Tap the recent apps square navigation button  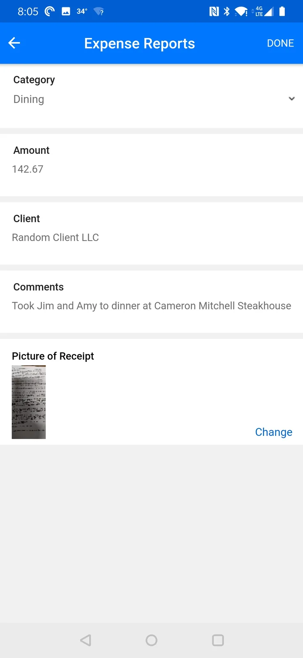click(218, 640)
